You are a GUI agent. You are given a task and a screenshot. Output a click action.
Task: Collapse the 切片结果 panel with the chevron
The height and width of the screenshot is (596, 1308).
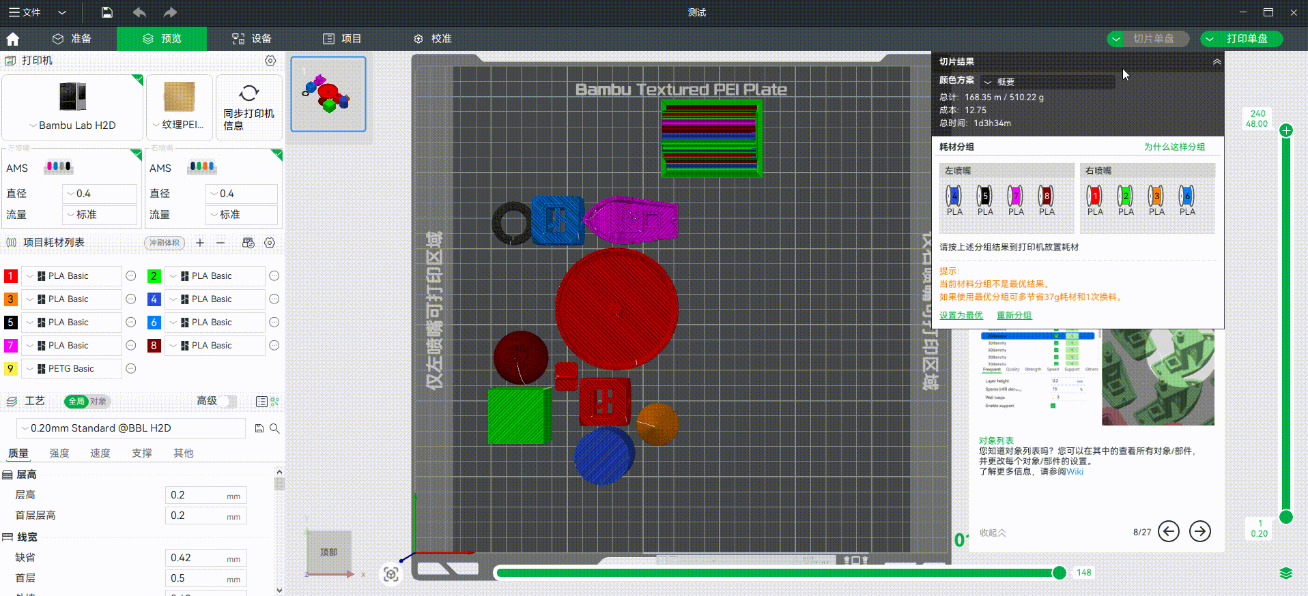point(1217,61)
